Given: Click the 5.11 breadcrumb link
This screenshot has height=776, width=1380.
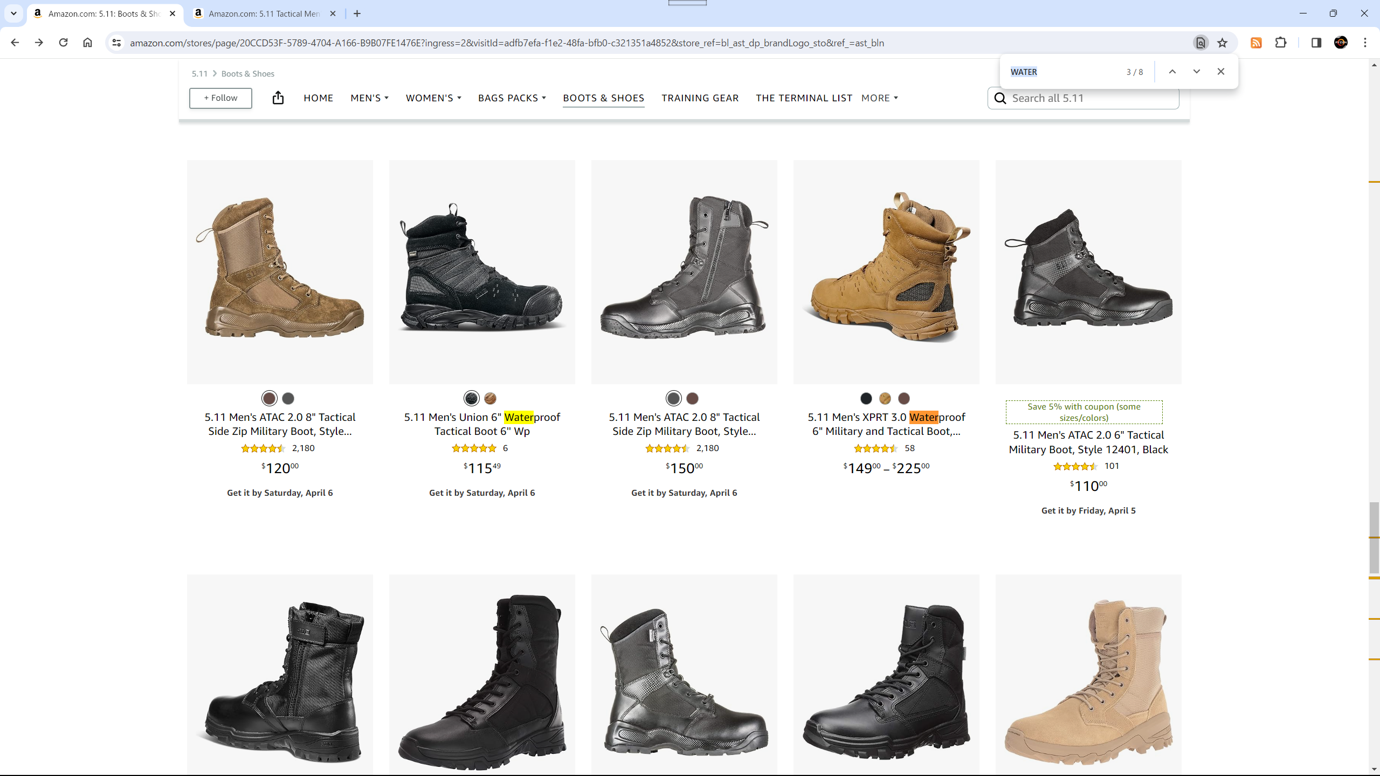Looking at the screenshot, I should click(199, 74).
